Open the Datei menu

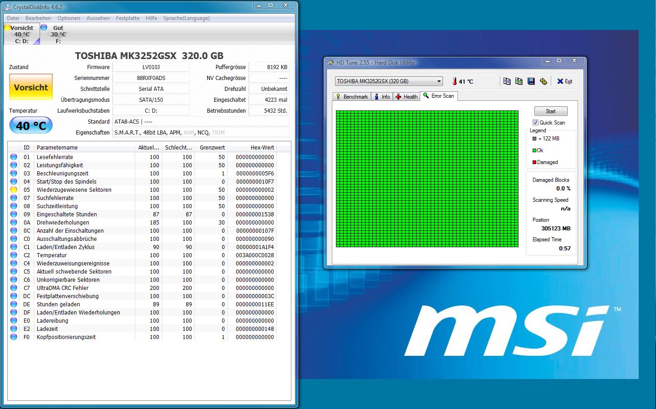point(13,18)
